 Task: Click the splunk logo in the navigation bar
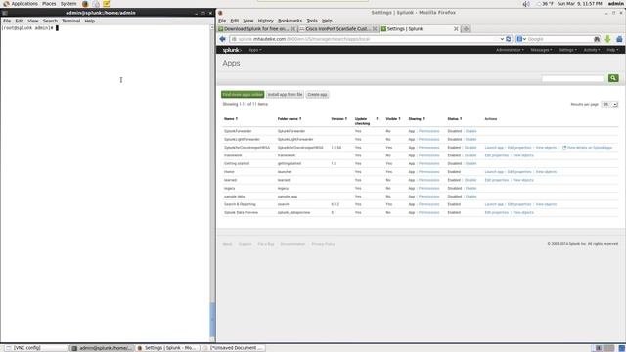[232, 50]
